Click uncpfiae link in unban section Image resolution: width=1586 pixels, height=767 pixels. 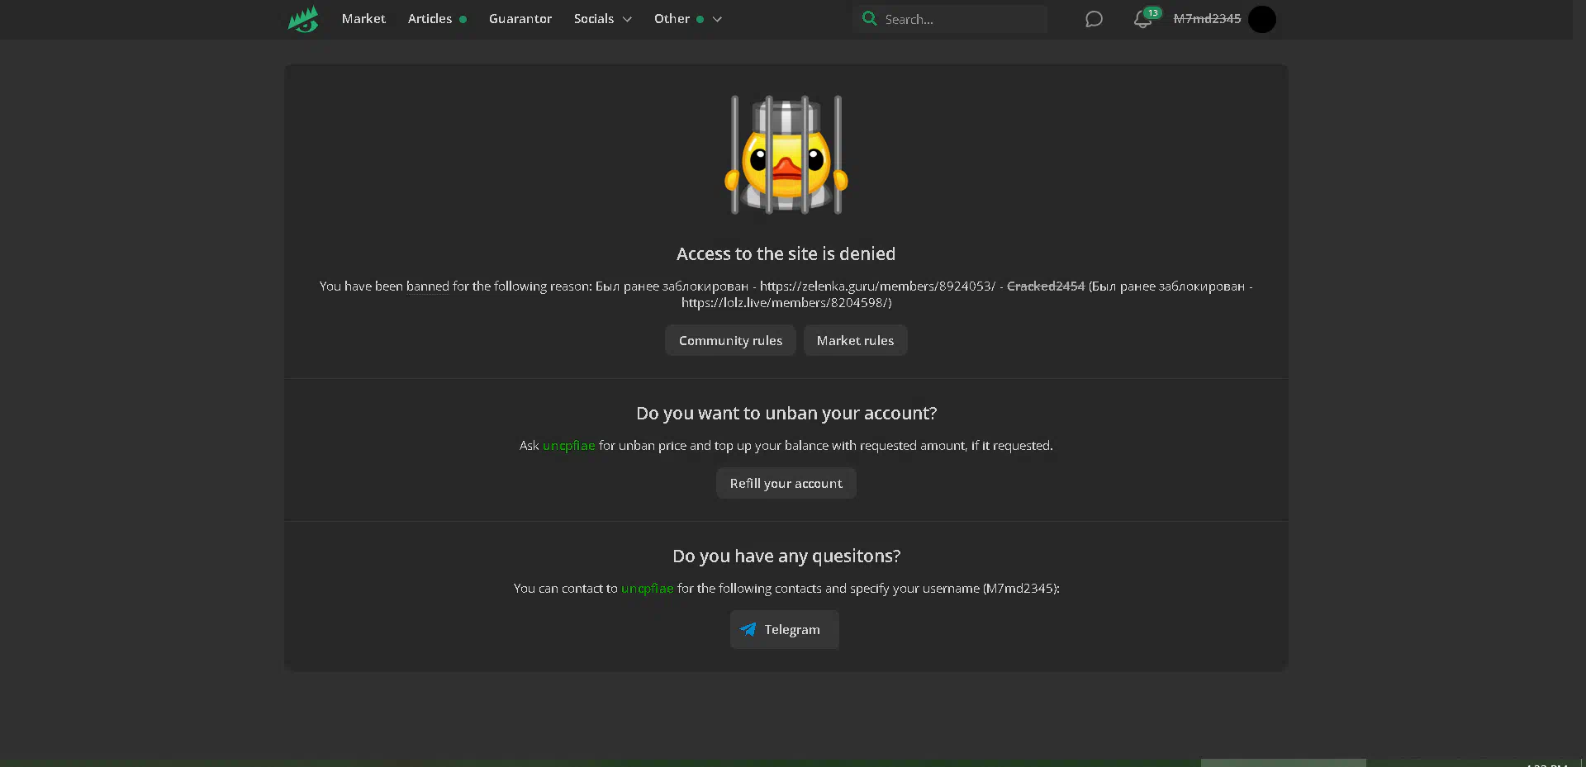[x=568, y=446]
